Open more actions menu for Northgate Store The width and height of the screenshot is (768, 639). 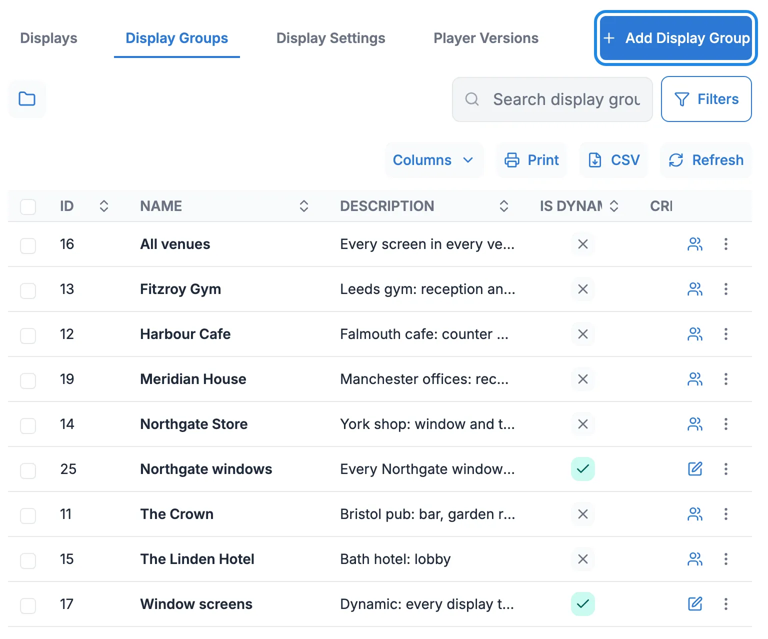pyautogui.click(x=726, y=424)
